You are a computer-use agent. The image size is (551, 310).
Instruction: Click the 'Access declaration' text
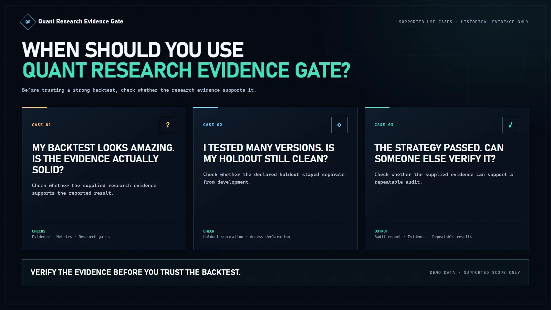(x=270, y=237)
